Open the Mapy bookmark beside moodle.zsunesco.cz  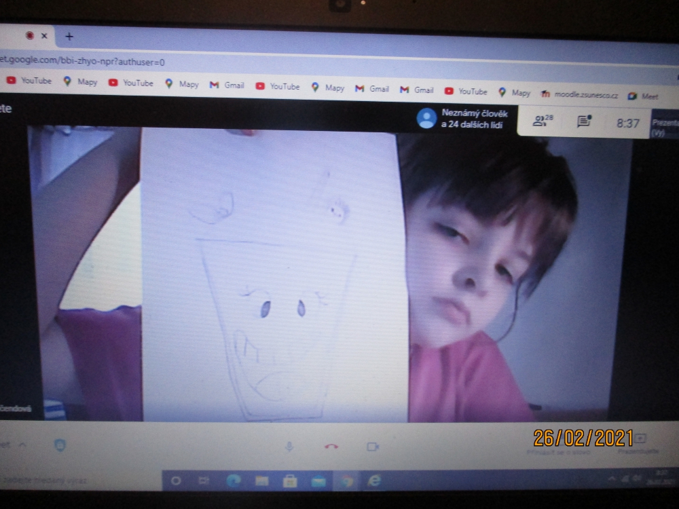[x=514, y=92]
